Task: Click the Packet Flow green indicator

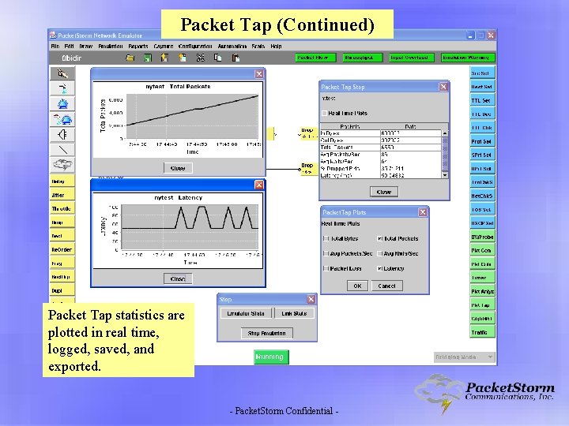Action: click(315, 58)
